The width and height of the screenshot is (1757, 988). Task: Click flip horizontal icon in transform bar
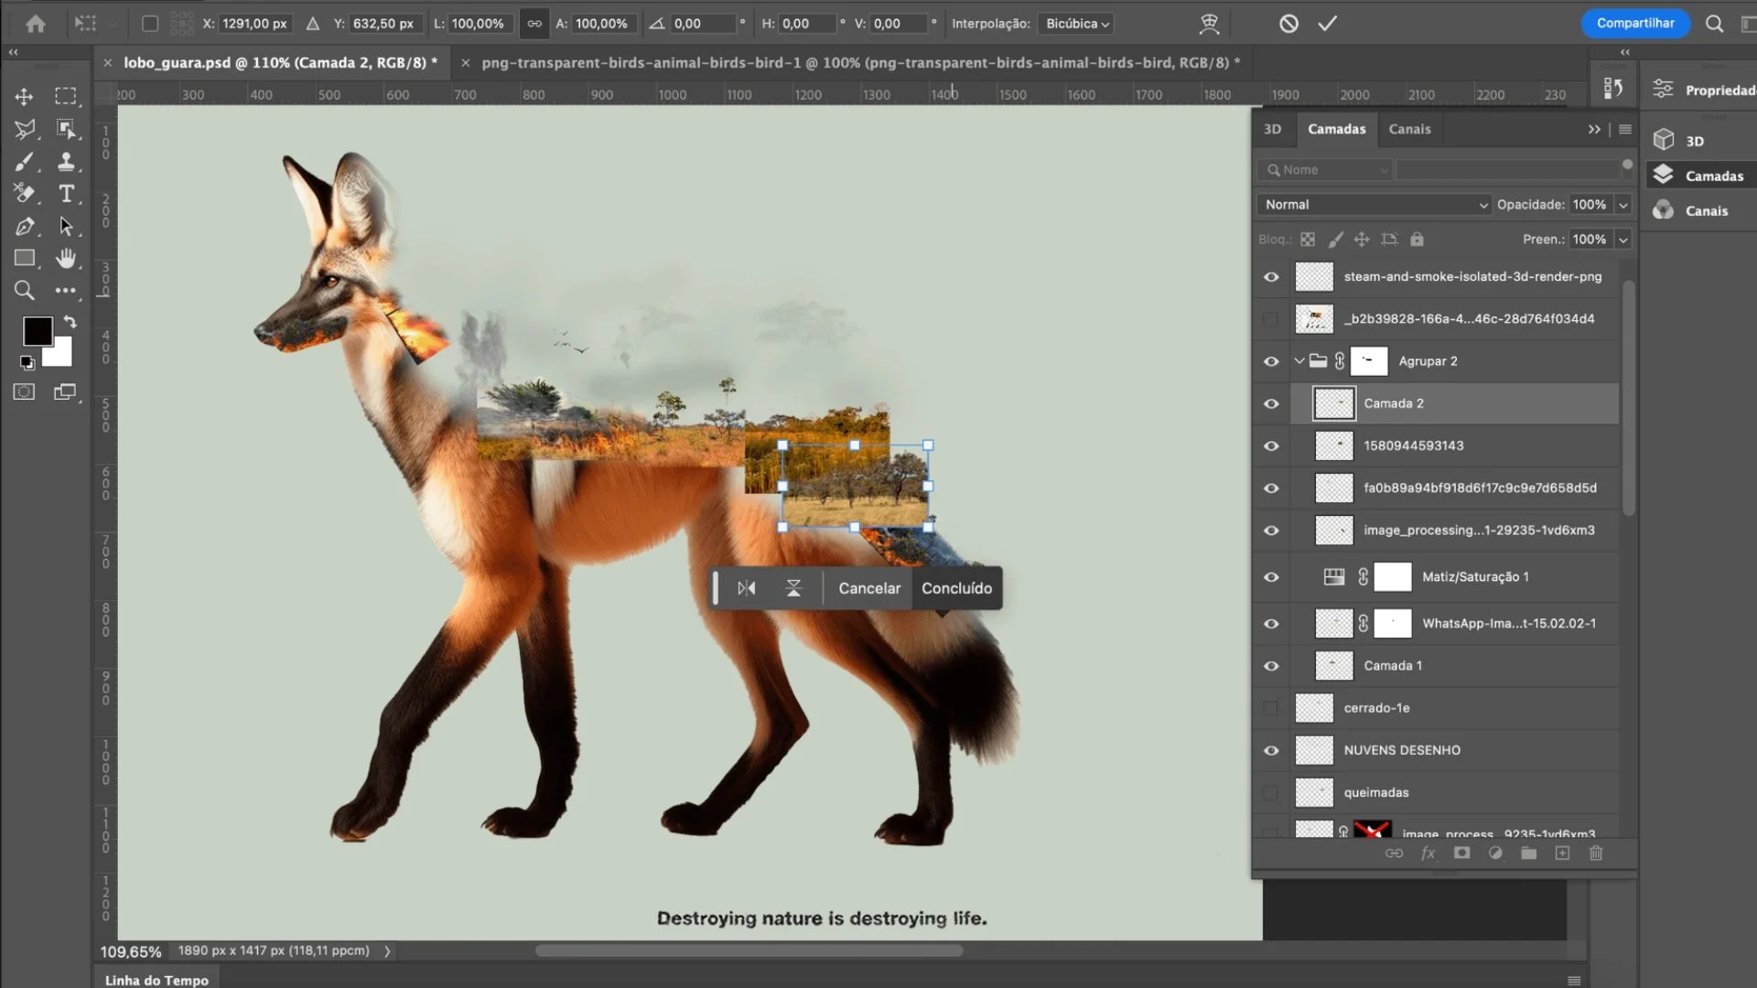pos(747,588)
